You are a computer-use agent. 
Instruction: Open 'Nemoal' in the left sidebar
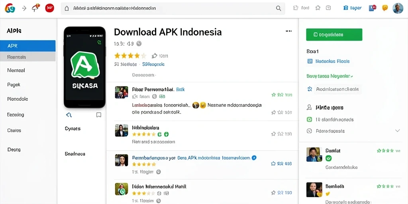(x=16, y=70)
